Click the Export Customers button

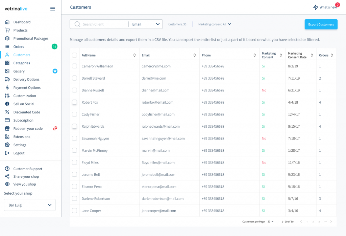click(321, 24)
